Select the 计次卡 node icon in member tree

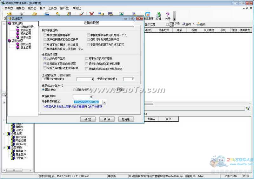click(x=13, y=130)
